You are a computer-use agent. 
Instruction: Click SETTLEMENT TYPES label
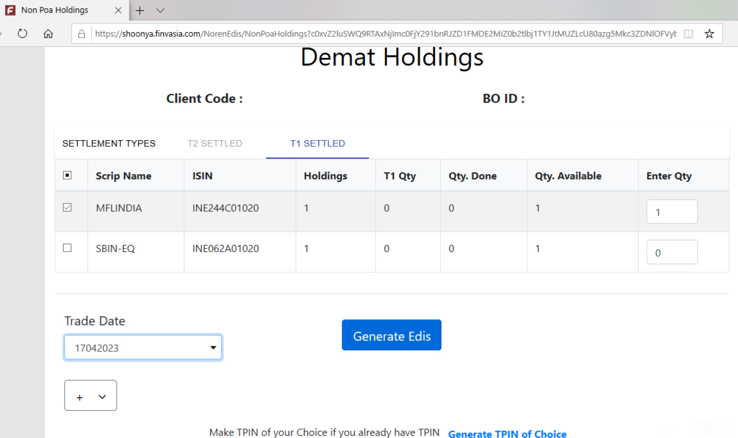(109, 143)
